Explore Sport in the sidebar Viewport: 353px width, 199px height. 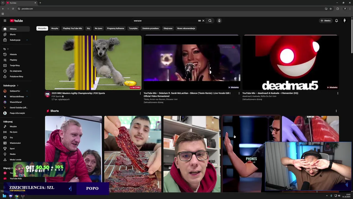click(16, 148)
